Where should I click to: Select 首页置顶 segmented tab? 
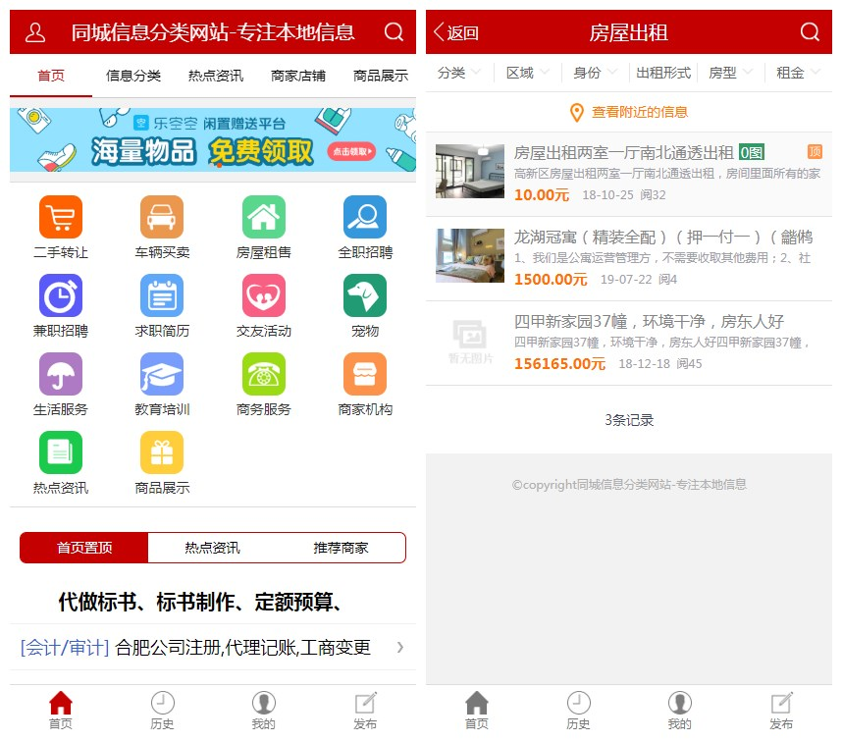click(84, 548)
